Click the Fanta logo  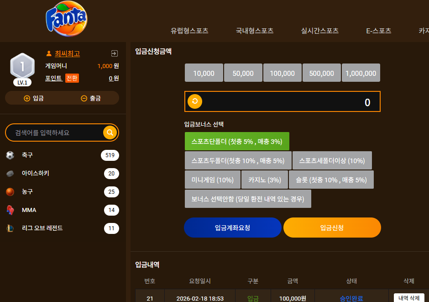pyautogui.click(x=67, y=19)
